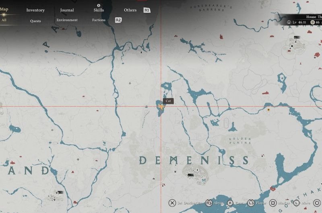Filter map by Quests
Image resolution: width=322 pixels, height=213 pixels.
tap(35, 20)
